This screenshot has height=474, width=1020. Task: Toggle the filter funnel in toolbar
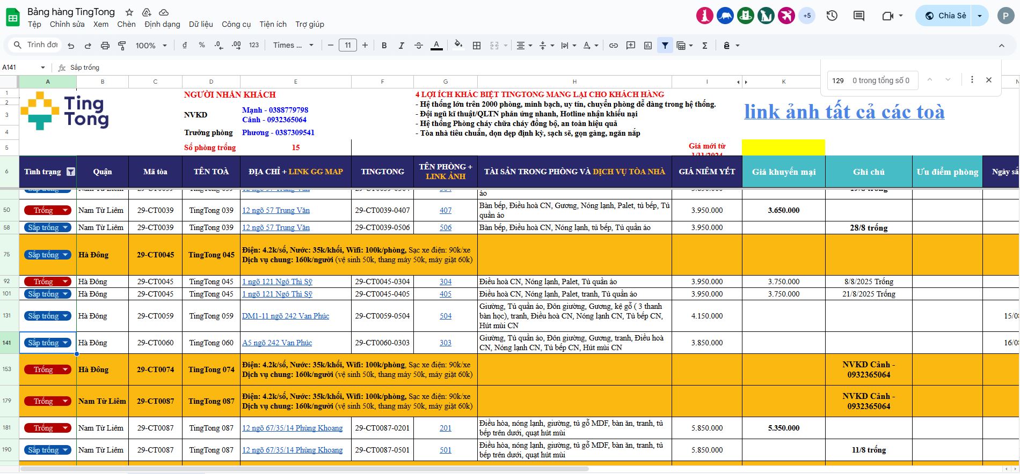click(x=665, y=46)
